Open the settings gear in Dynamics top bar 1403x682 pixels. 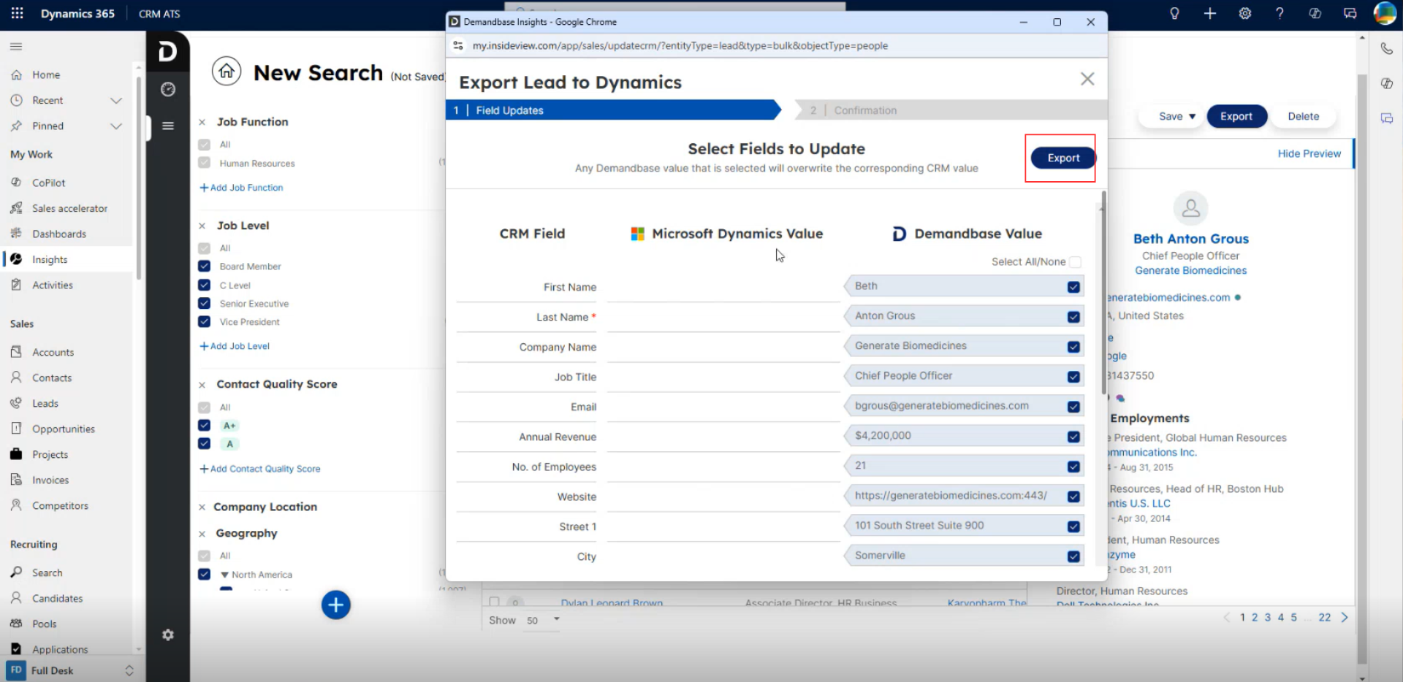coord(1244,13)
